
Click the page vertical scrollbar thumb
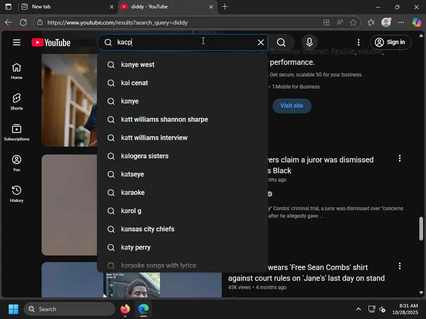(421, 228)
